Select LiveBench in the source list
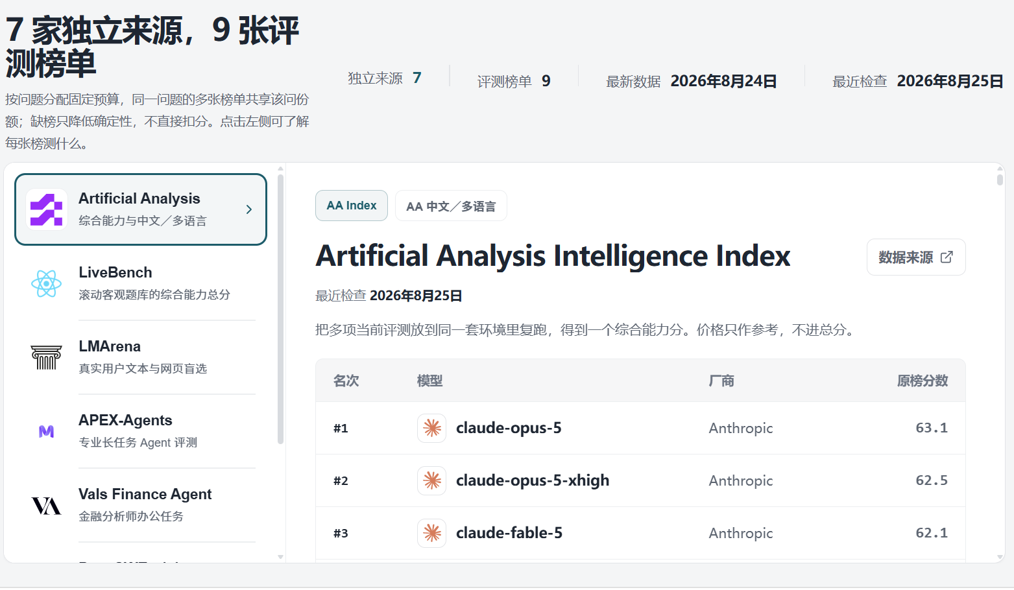This screenshot has width=1014, height=590. click(x=141, y=283)
